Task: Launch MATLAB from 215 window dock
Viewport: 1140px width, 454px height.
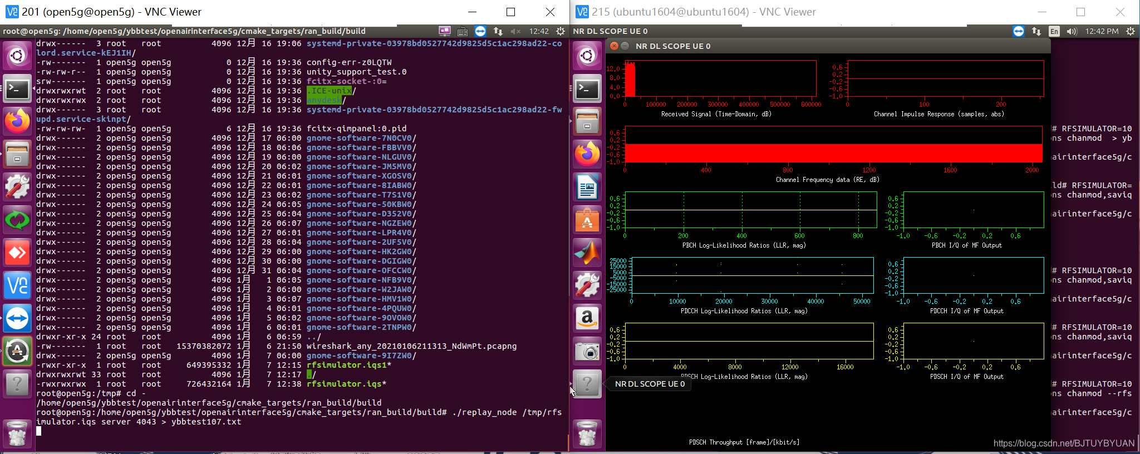Action: coord(587,253)
